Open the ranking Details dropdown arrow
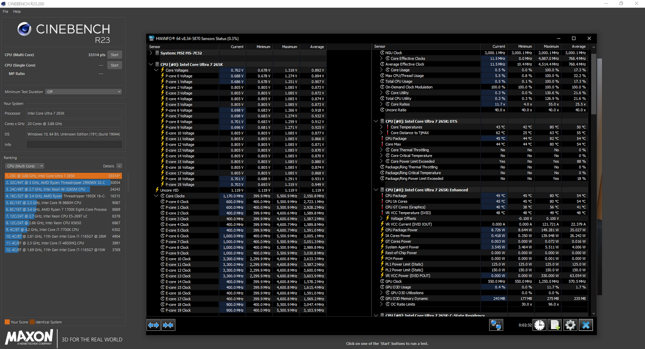 119,166
